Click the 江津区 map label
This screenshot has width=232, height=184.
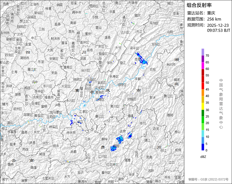[x=83, y=112]
